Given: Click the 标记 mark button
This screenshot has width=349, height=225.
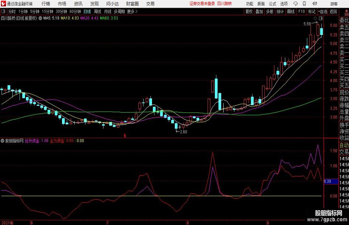Looking at the screenshot, I should pos(312,11).
